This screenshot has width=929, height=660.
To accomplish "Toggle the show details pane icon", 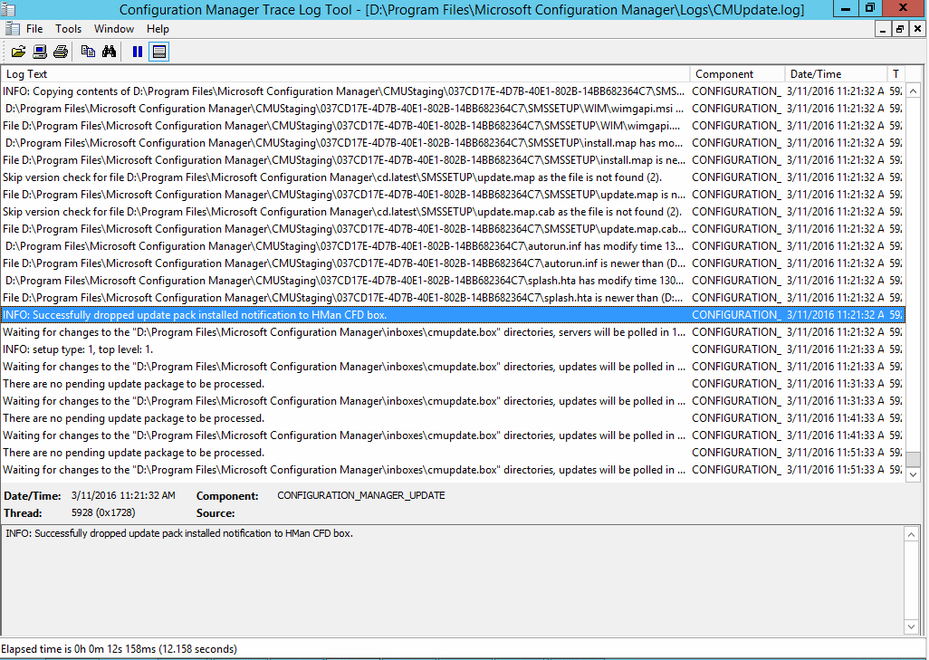I will [x=158, y=52].
